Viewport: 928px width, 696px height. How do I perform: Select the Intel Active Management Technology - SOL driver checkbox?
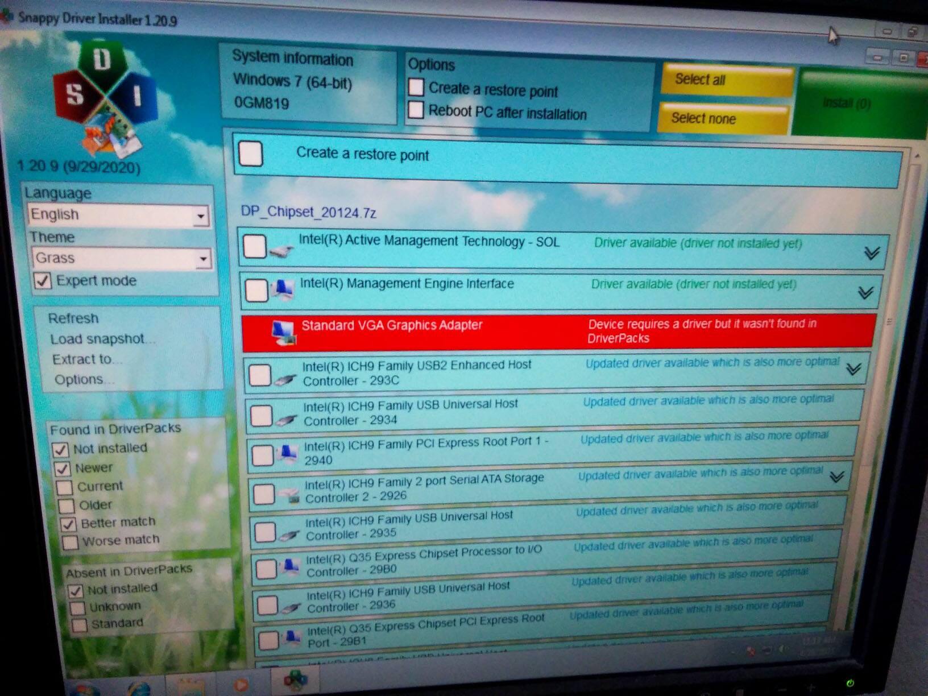coord(254,246)
